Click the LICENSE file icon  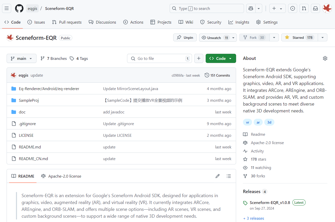click(14, 135)
